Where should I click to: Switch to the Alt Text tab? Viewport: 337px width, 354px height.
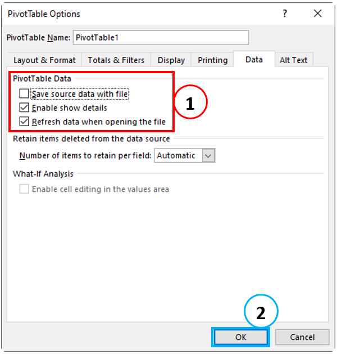[294, 60]
